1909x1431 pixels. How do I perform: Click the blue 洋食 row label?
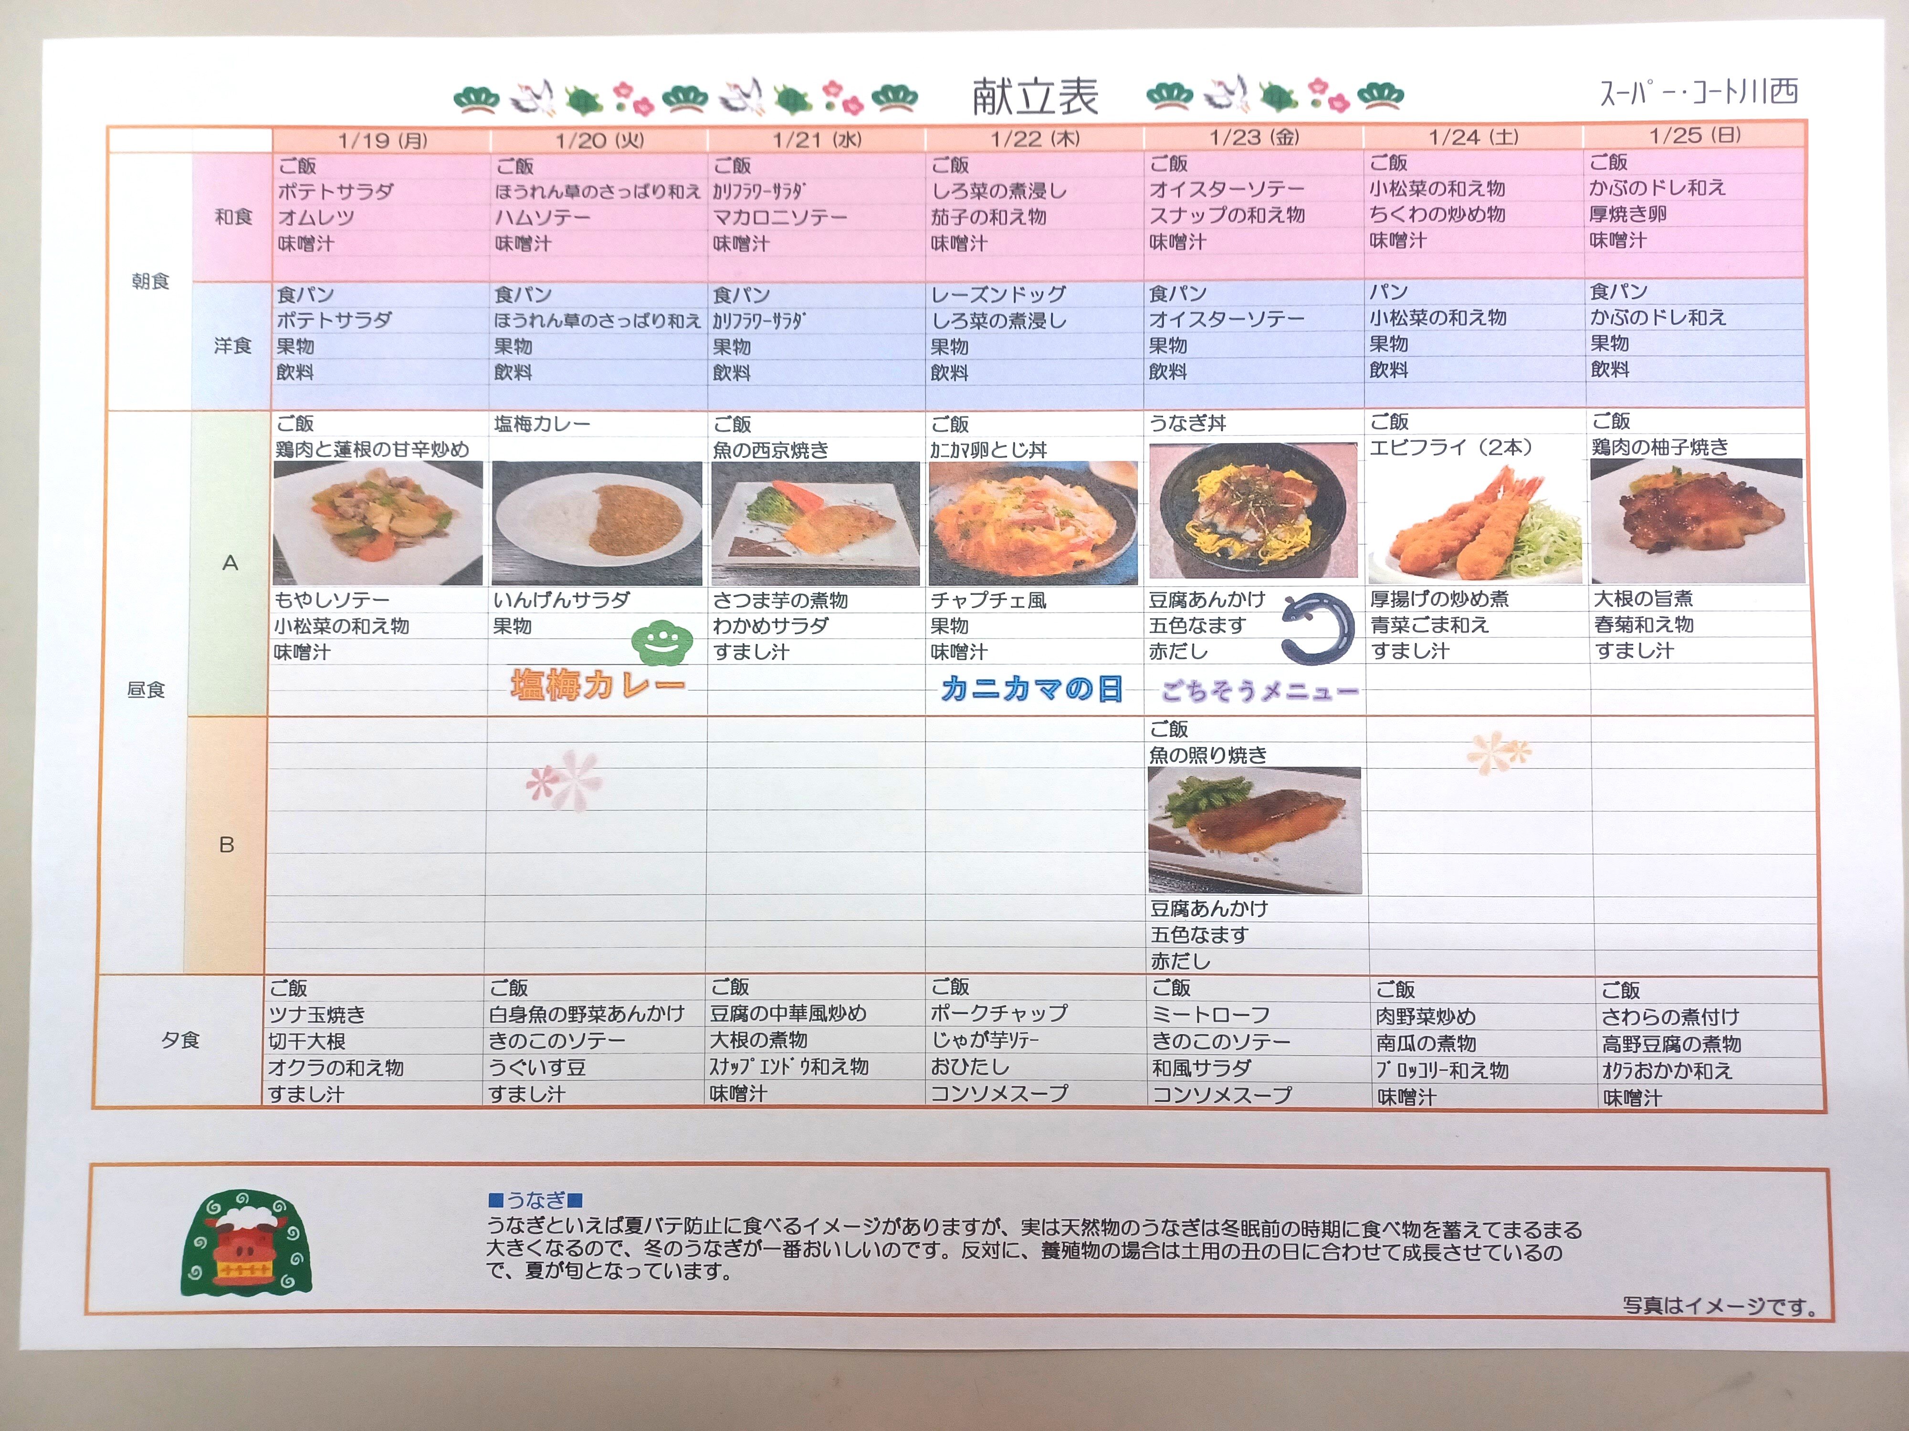(x=232, y=346)
